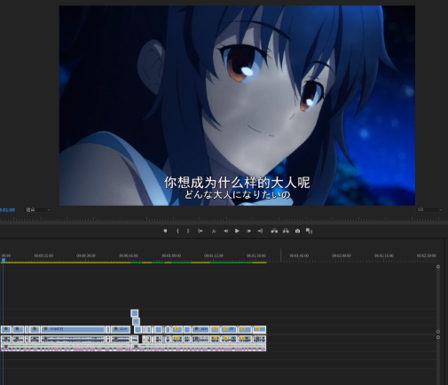
Task: Step forward one frame
Action: (248, 231)
